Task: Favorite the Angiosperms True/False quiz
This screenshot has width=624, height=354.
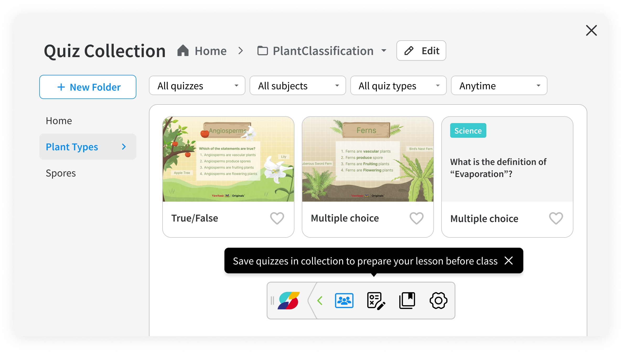Action: tap(277, 218)
